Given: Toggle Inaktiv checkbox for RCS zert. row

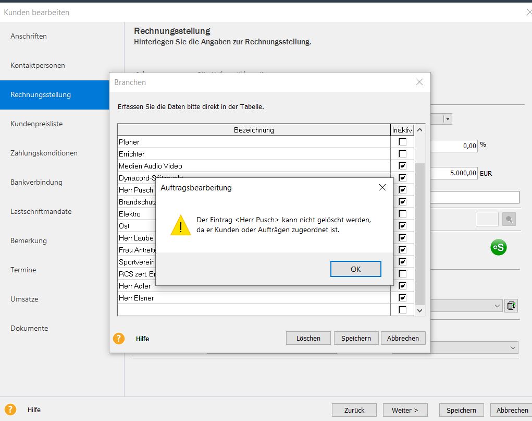Looking at the screenshot, I should 402,273.
